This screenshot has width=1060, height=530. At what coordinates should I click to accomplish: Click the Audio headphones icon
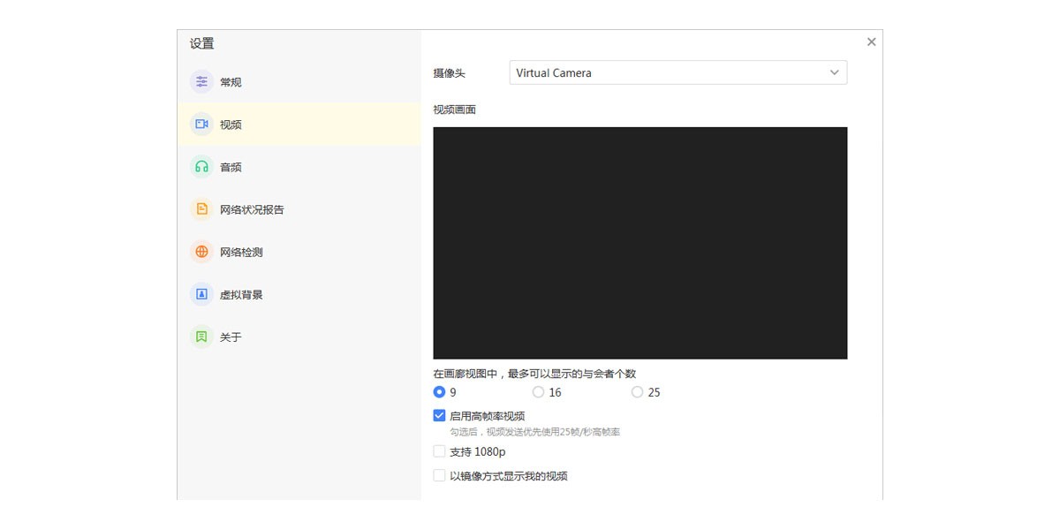coord(201,167)
